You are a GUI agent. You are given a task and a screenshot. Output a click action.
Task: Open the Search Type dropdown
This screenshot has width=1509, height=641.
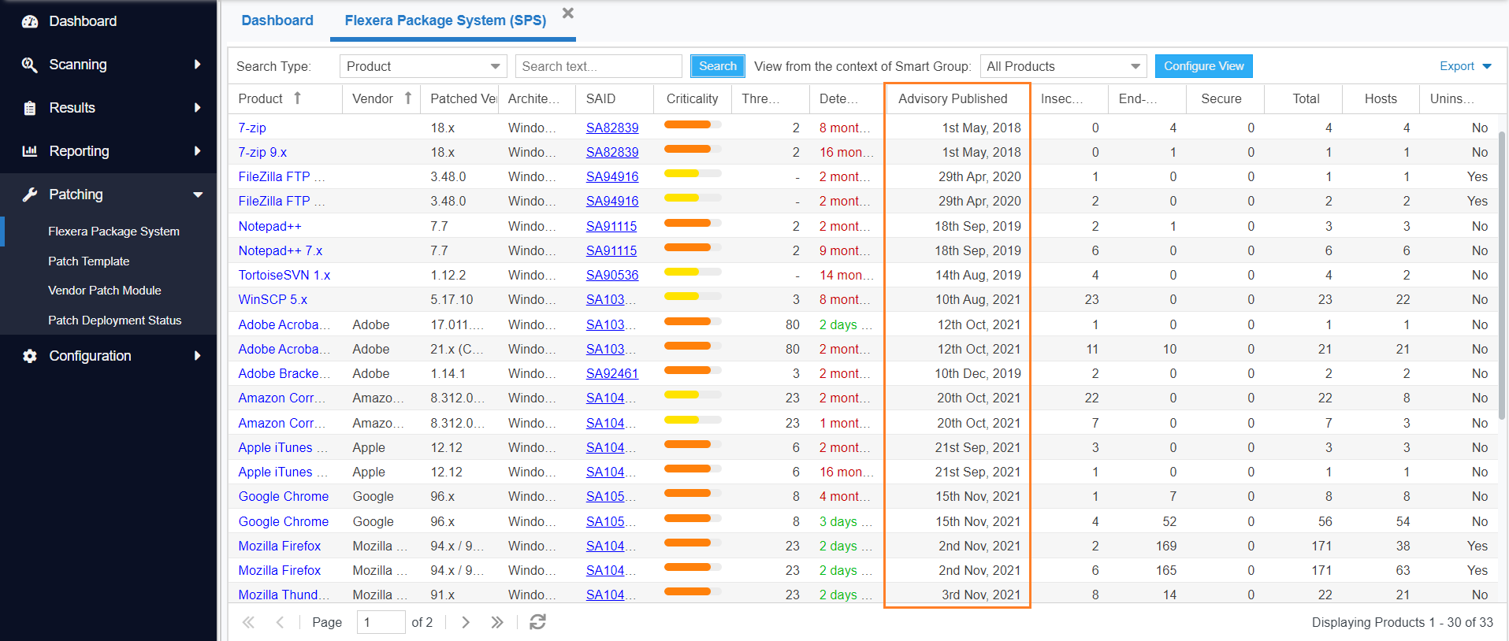coord(423,66)
